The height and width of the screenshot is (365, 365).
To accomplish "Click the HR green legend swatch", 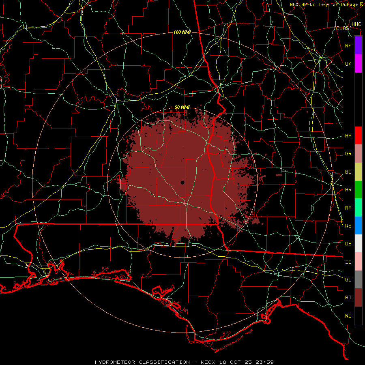I will (358, 190).
